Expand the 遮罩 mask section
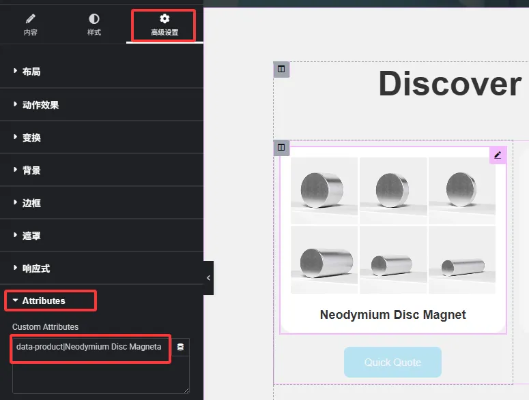The height and width of the screenshot is (400, 529). [x=31, y=236]
